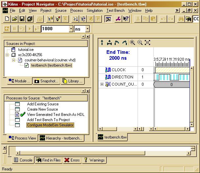Viewport: 200px width, 173px height.
Task: Collapse the coutner-behavioral tree node
Action: [14, 60]
